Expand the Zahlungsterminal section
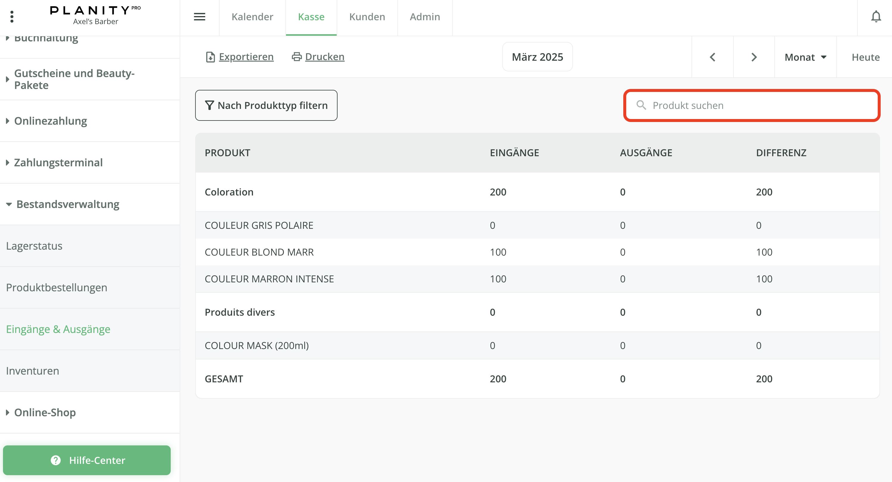The width and height of the screenshot is (892, 482). pos(58,162)
